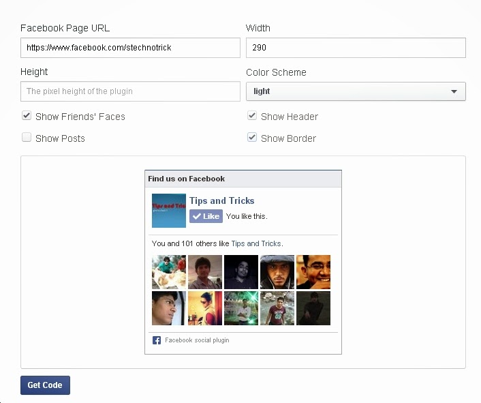481x403 pixels.
Task: Focus the Facebook Page URL field
Action: 130,48
